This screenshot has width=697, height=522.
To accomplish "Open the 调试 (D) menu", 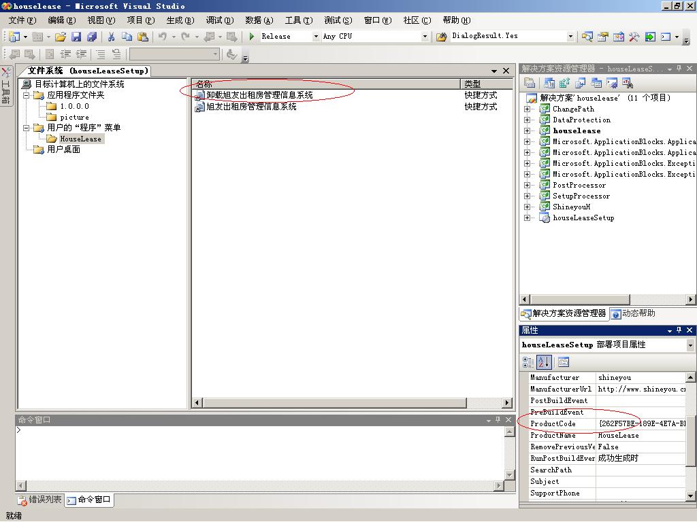I will coord(220,20).
